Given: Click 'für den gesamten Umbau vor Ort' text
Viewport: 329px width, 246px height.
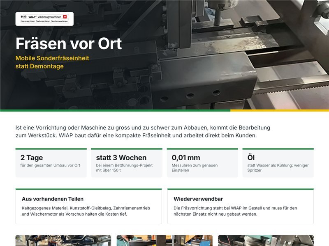Looking at the screenshot, I should click(x=50, y=165).
